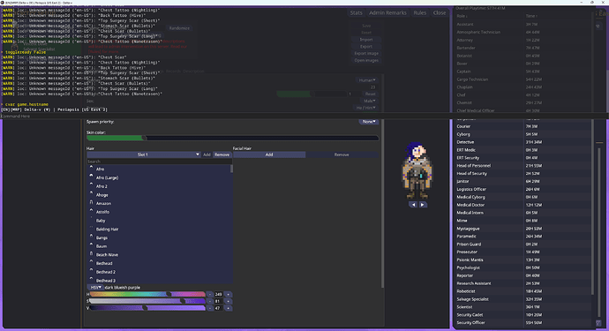The height and width of the screenshot is (331, 609).
Task: Select the Afro hairstyle icon
Action: coord(91,168)
